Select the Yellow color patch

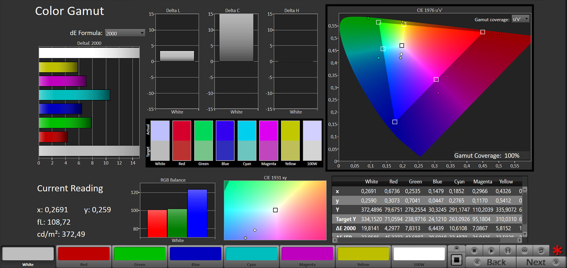pyautogui.click(x=363, y=254)
